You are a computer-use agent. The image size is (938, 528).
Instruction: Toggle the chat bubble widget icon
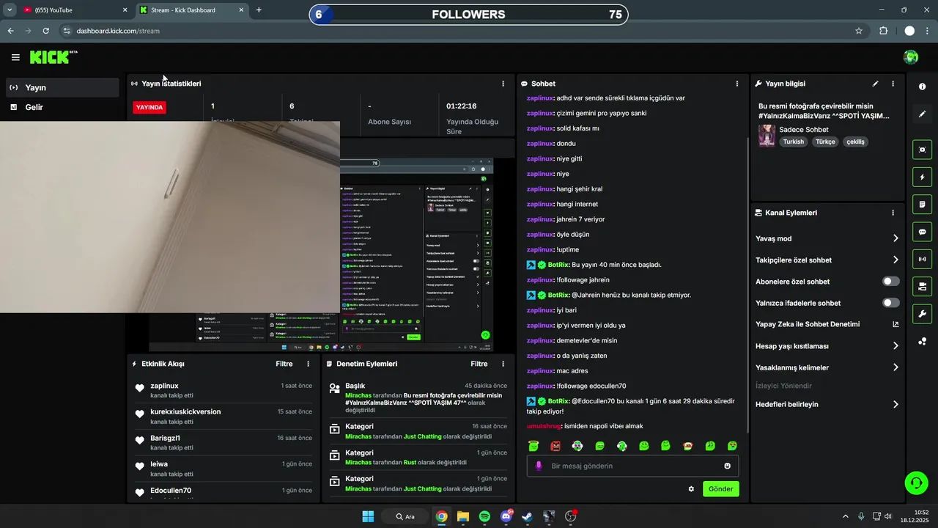click(922, 232)
